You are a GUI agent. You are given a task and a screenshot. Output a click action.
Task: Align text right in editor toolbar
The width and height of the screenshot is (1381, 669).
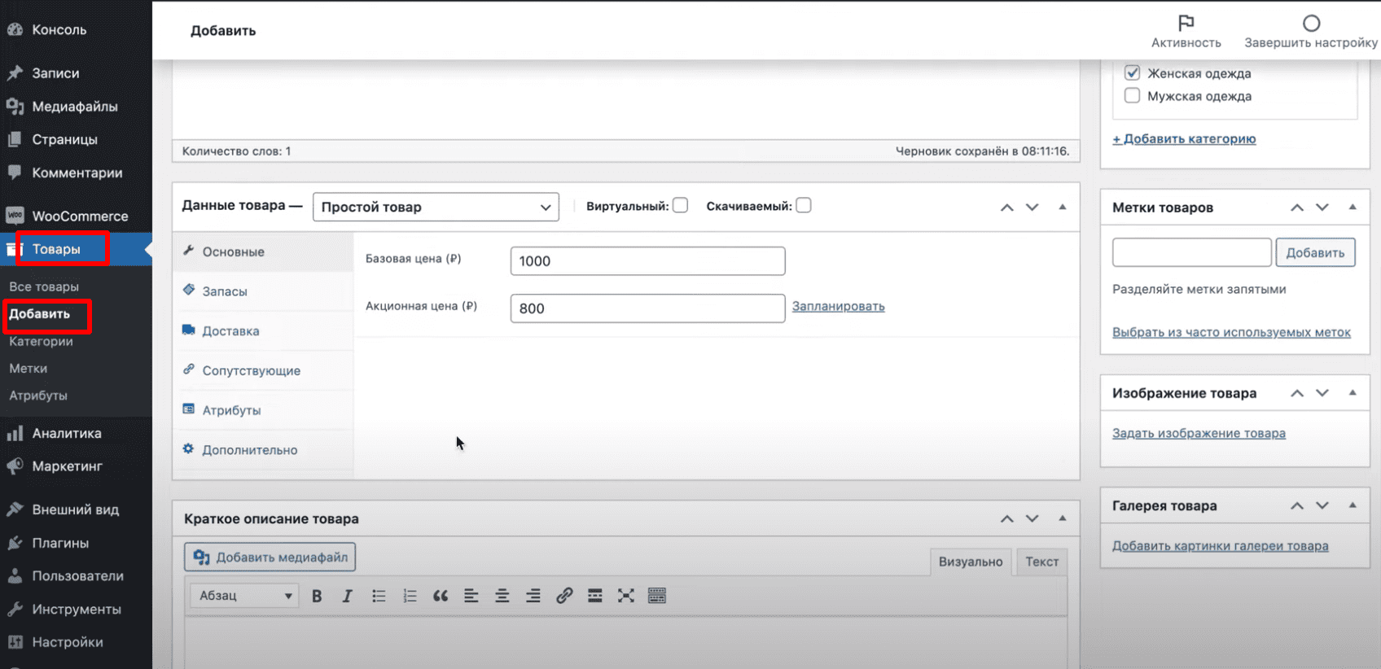click(x=533, y=596)
